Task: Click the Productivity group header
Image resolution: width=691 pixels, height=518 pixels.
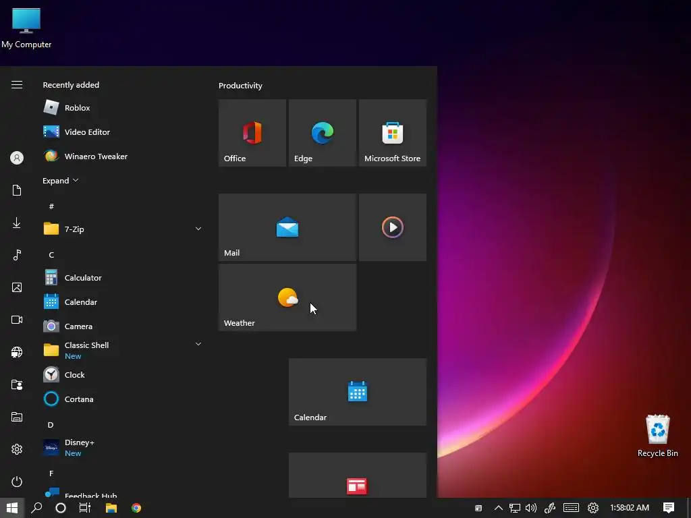Action: point(241,86)
